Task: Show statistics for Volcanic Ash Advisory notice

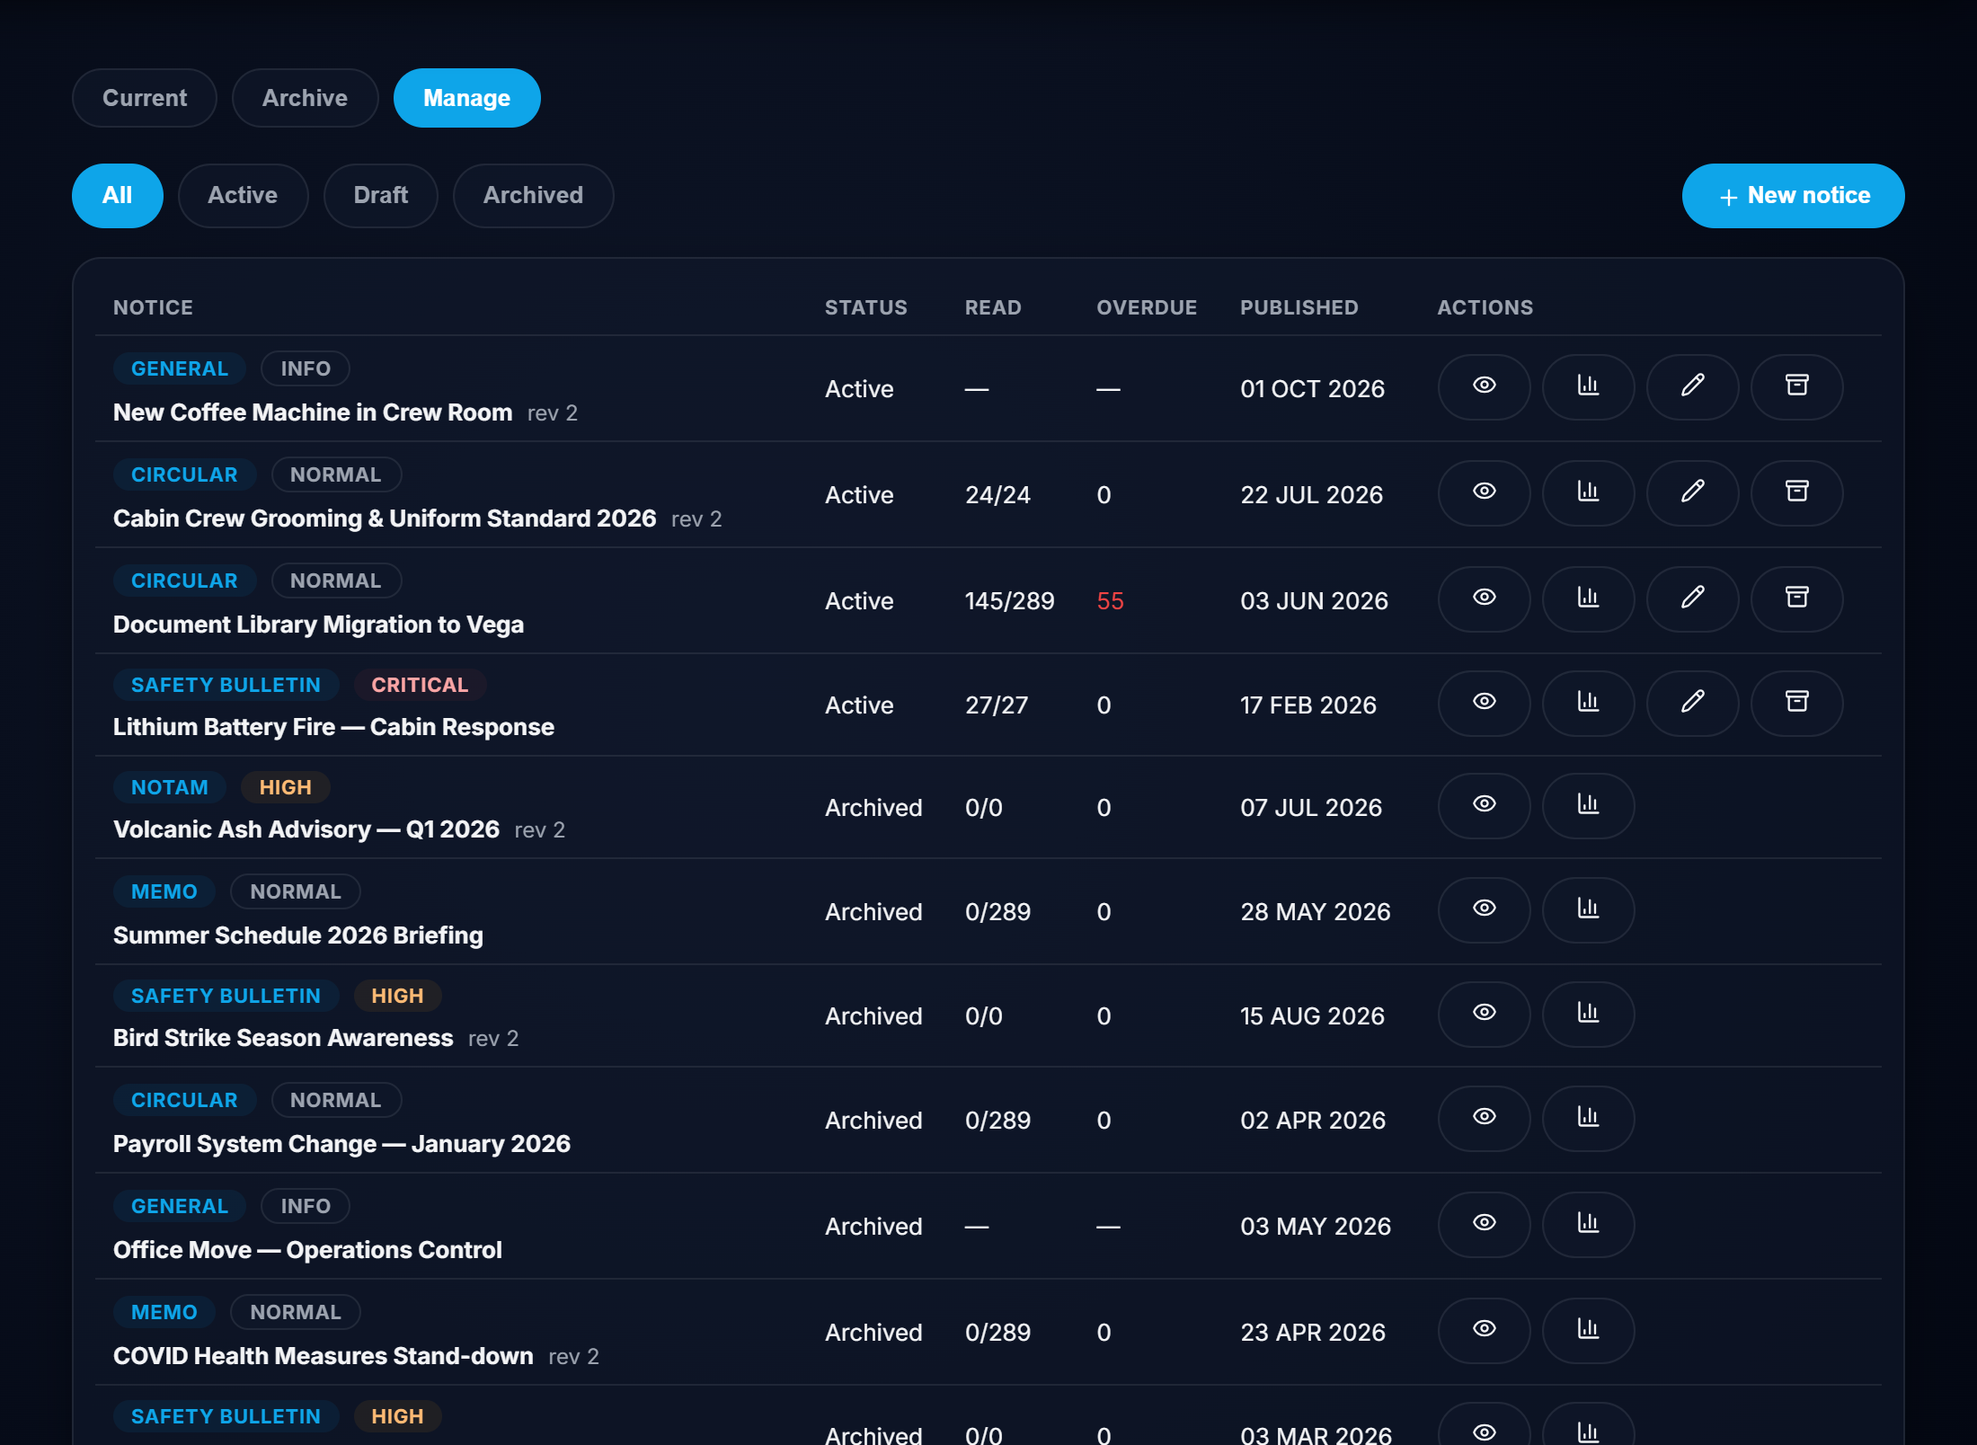Action: [x=1588, y=806]
